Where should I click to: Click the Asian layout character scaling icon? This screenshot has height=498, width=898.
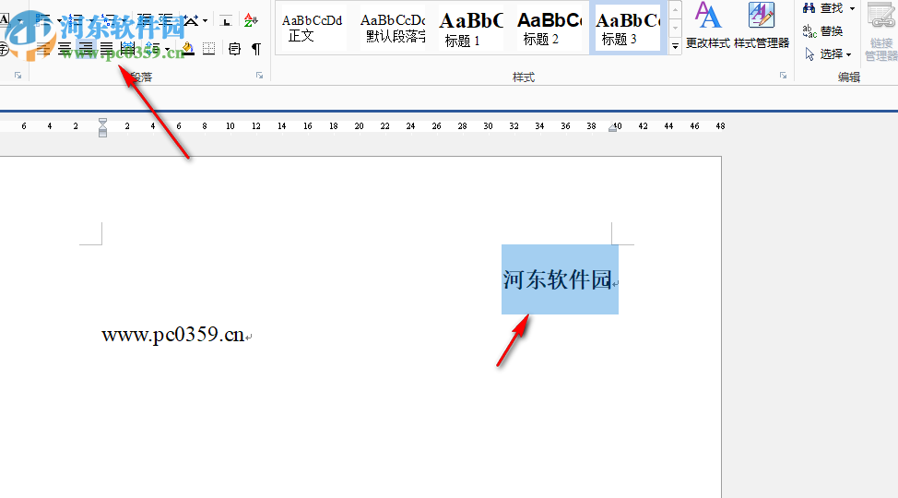tap(191, 20)
